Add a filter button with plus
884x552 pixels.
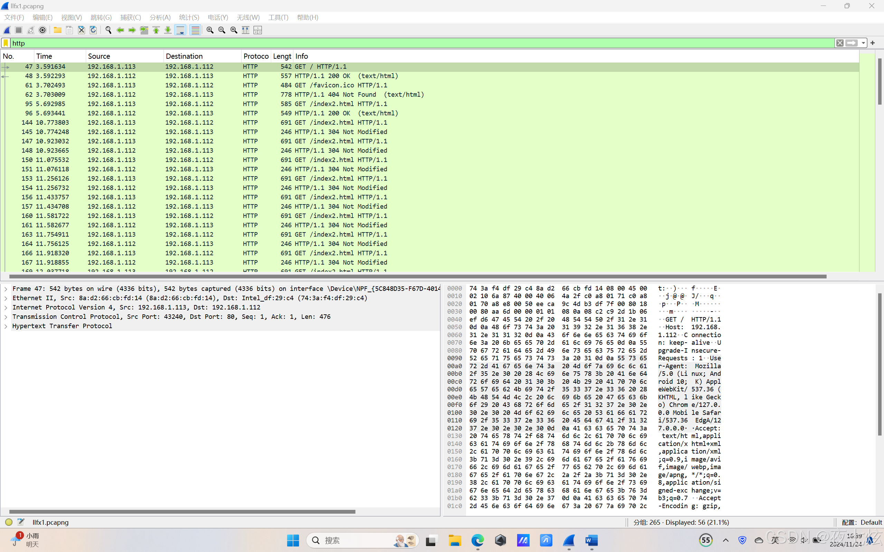[x=873, y=43]
